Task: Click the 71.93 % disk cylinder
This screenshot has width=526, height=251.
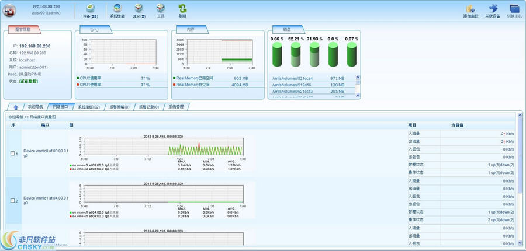Action: [314, 54]
